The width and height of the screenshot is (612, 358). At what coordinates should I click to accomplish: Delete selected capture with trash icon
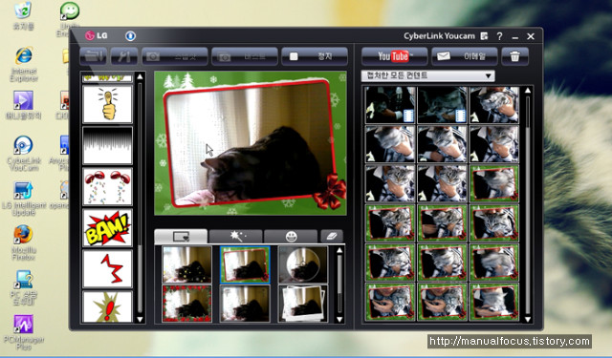514,56
